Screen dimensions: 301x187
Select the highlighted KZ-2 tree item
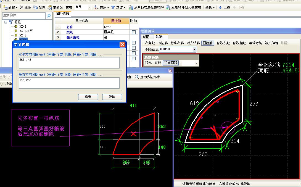[23, 39]
